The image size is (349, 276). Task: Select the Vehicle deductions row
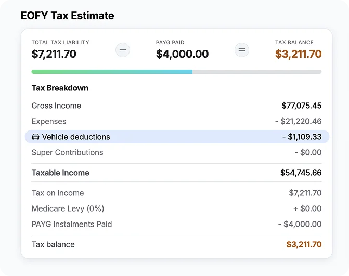(x=177, y=137)
